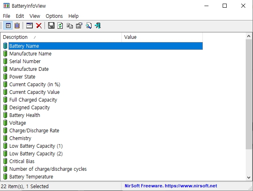Viewport: 253px width, 191px height.
Task: Click the Value column header
Action: click(x=162, y=37)
